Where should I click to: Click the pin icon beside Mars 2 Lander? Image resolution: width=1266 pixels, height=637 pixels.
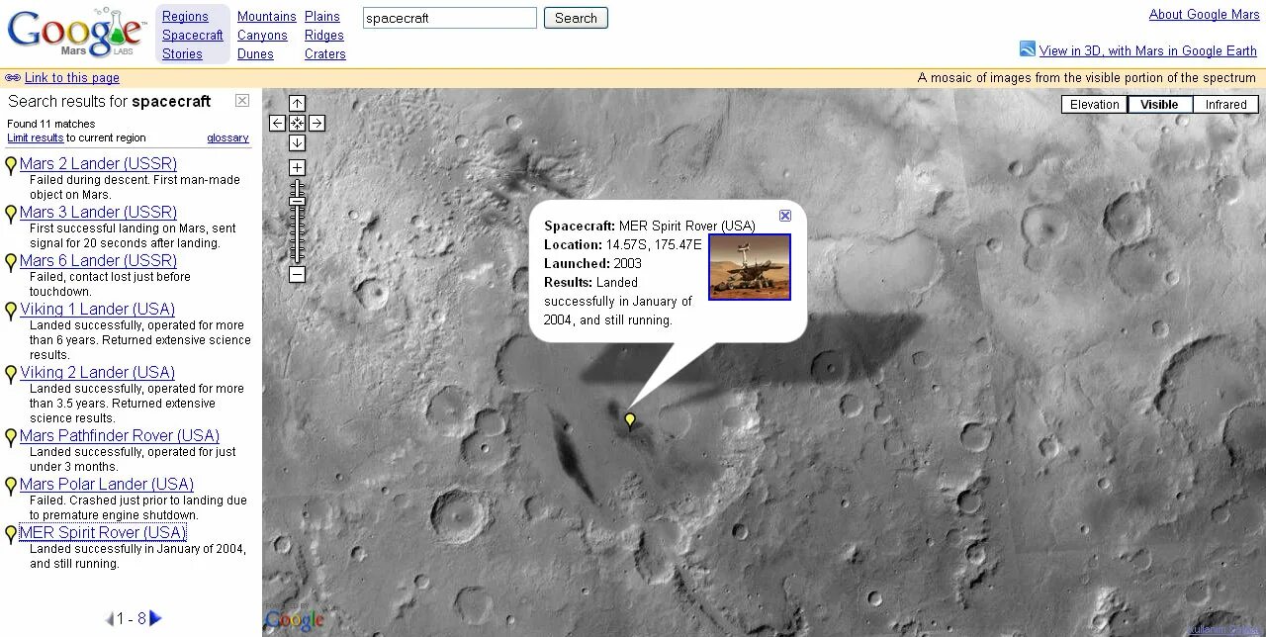[11, 165]
